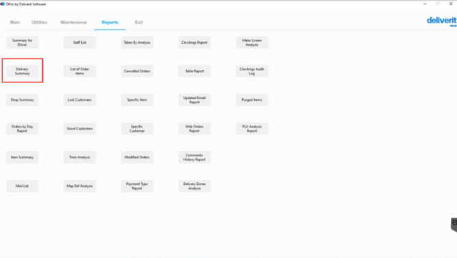Open the Specific Item report
The height and width of the screenshot is (258, 457).
(x=137, y=100)
